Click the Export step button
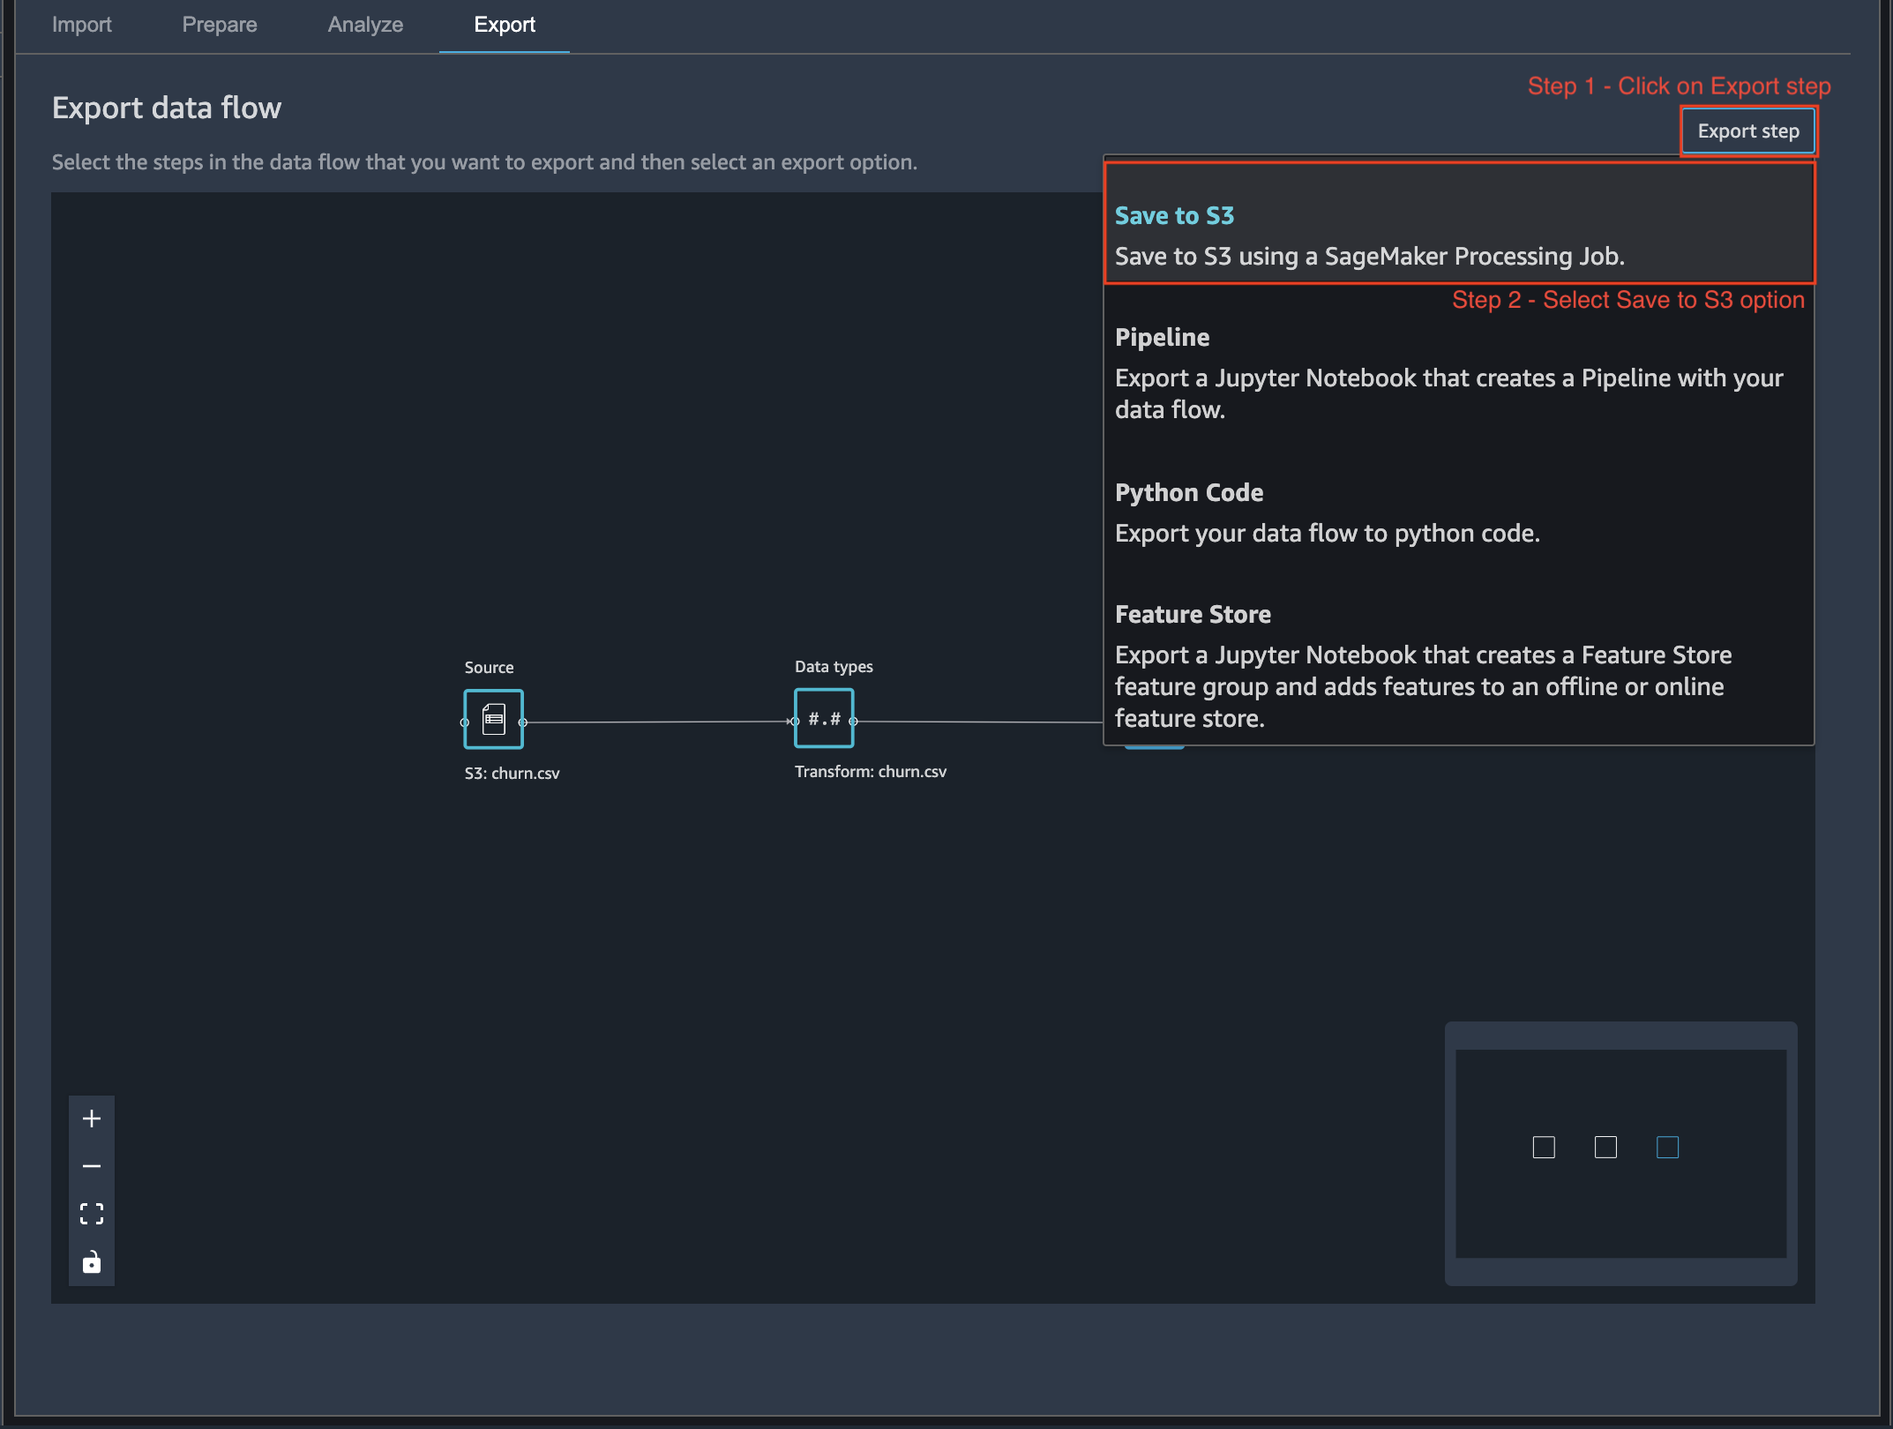Viewport: 1893px width, 1429px height. coord(1748,131)
